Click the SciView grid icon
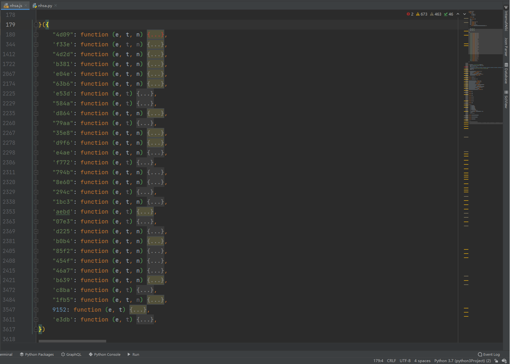The image size is (510, 364). coord(506,92)
